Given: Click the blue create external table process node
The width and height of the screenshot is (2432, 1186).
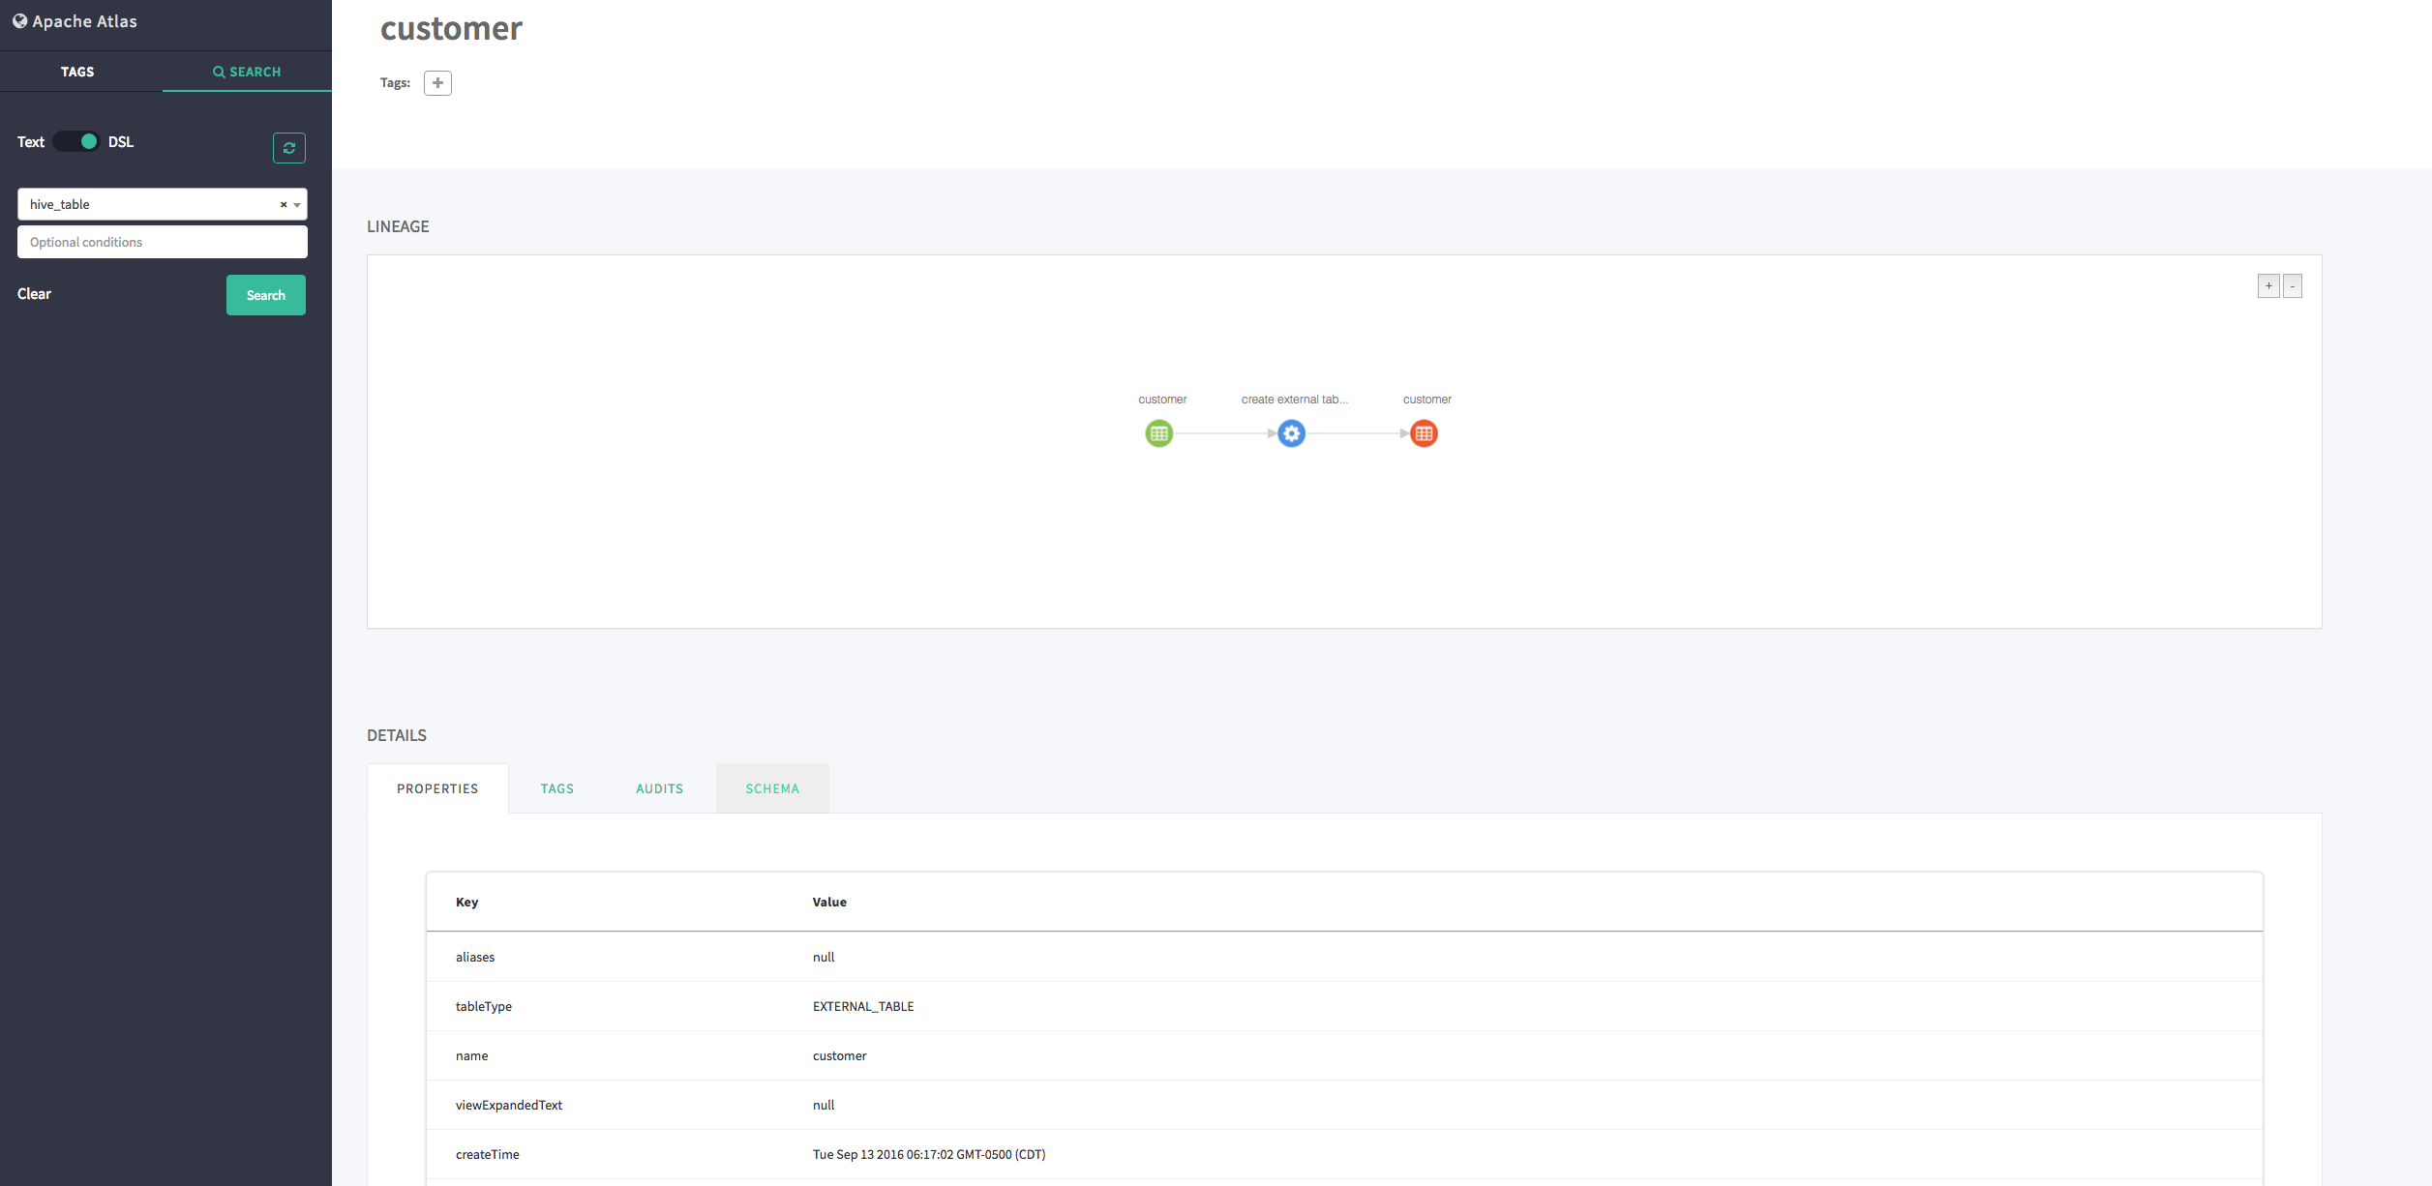Looking at the screenshot, I should tap(1292, 433).
